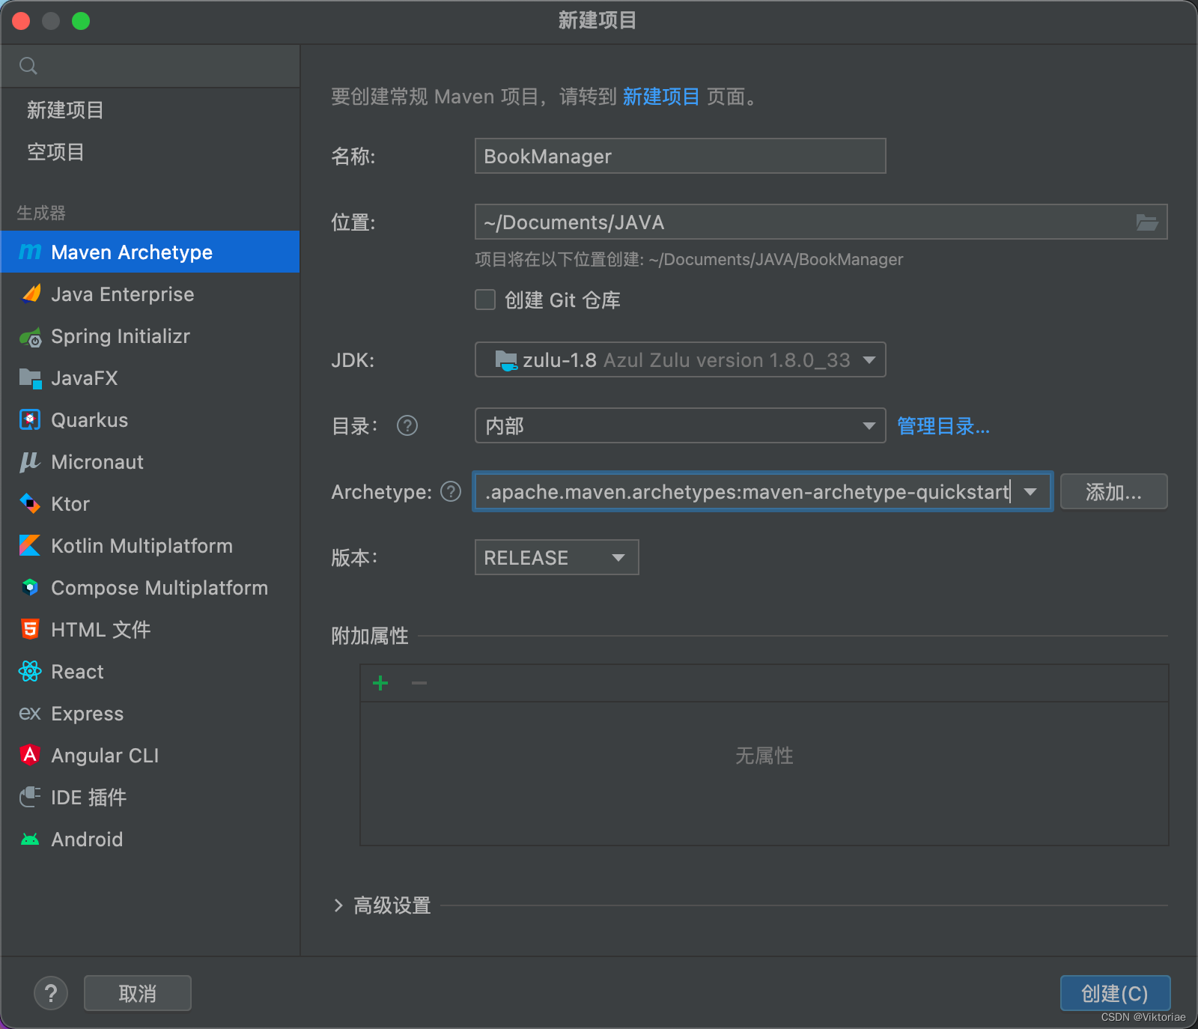Choose Compose Multiplatform generator

point(150,588)
